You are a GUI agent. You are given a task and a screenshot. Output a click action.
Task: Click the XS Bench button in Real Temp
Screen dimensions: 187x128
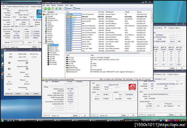coord(18,93)
